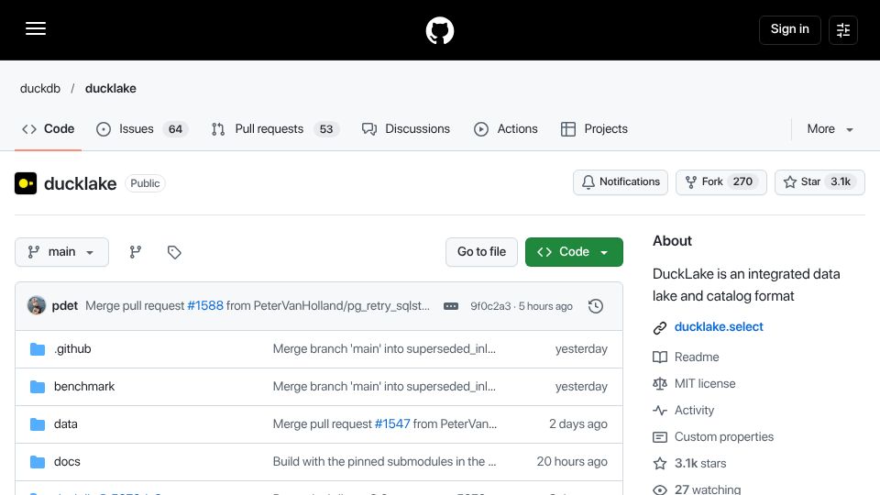
Task: Click the Notifications button
Action: [621, 181]
